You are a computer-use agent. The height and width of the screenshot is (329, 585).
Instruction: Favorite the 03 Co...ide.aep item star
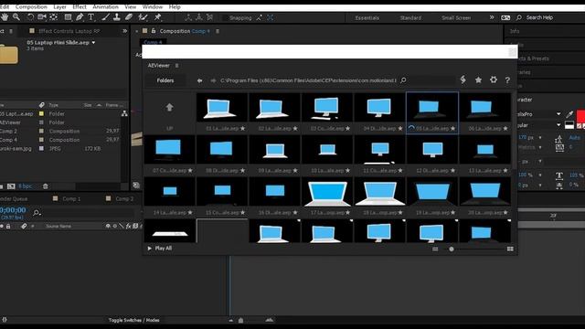pyautogui.click(x=347, y=128)
